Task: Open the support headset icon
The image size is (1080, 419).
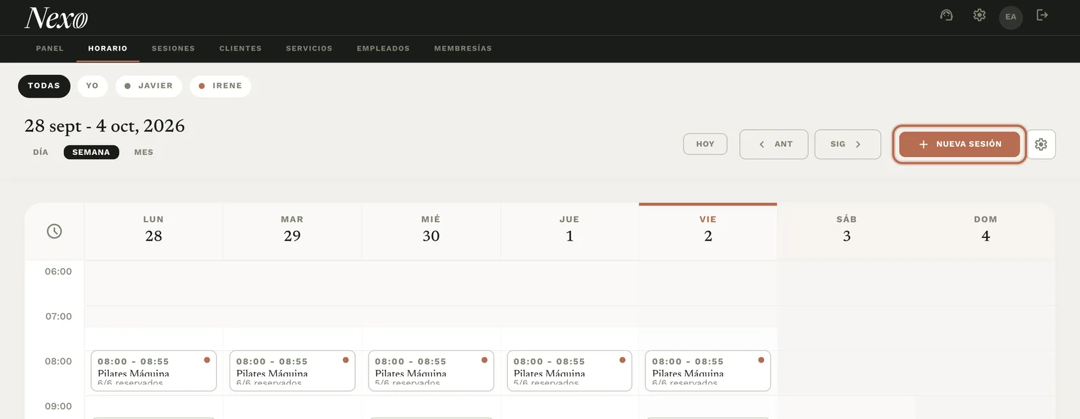Action: point(946,15)
